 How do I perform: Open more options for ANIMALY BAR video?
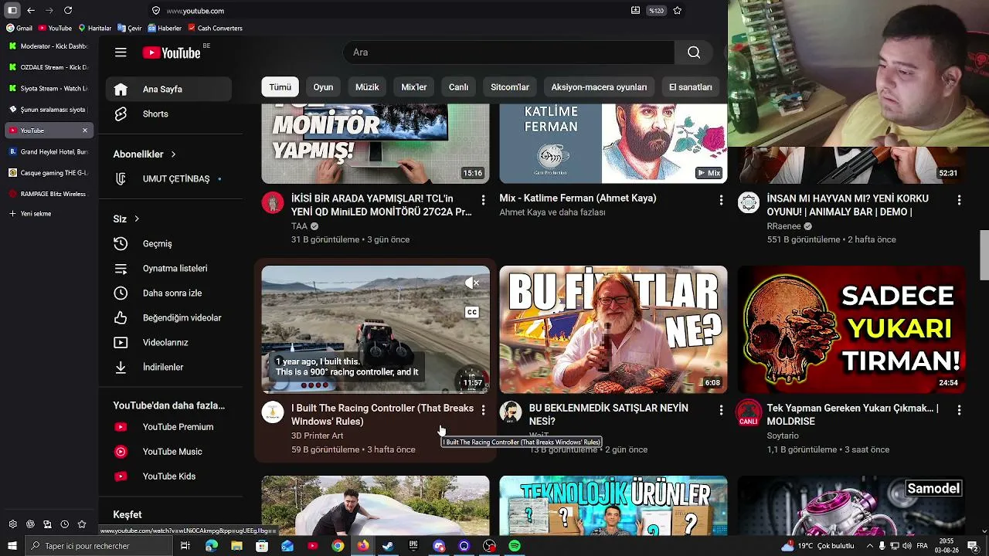pos(959,200)
